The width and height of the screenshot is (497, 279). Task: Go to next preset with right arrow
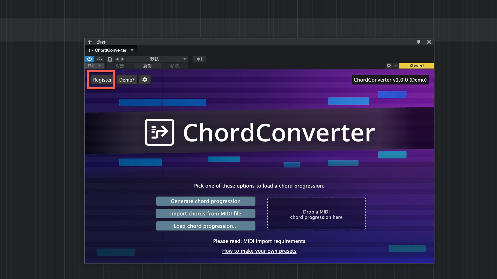[123, 59]
